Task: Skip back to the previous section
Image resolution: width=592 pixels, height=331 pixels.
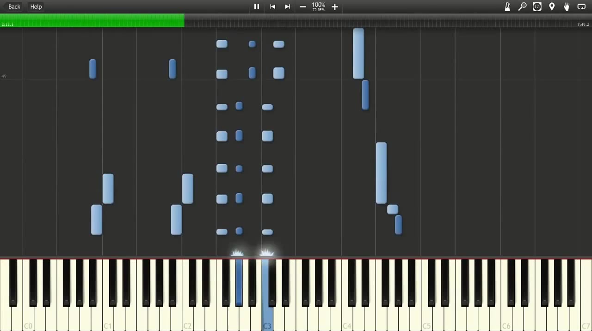Action: tap(272, 6)
